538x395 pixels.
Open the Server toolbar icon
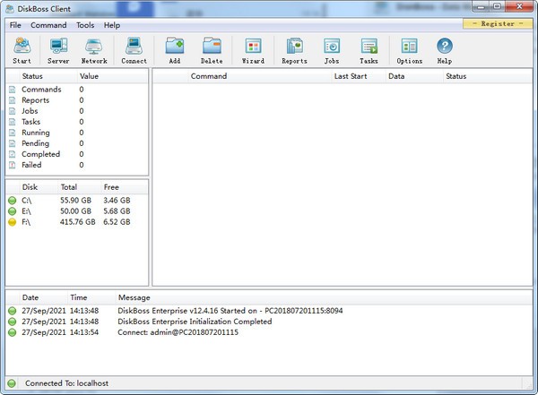tap(58, 50)
